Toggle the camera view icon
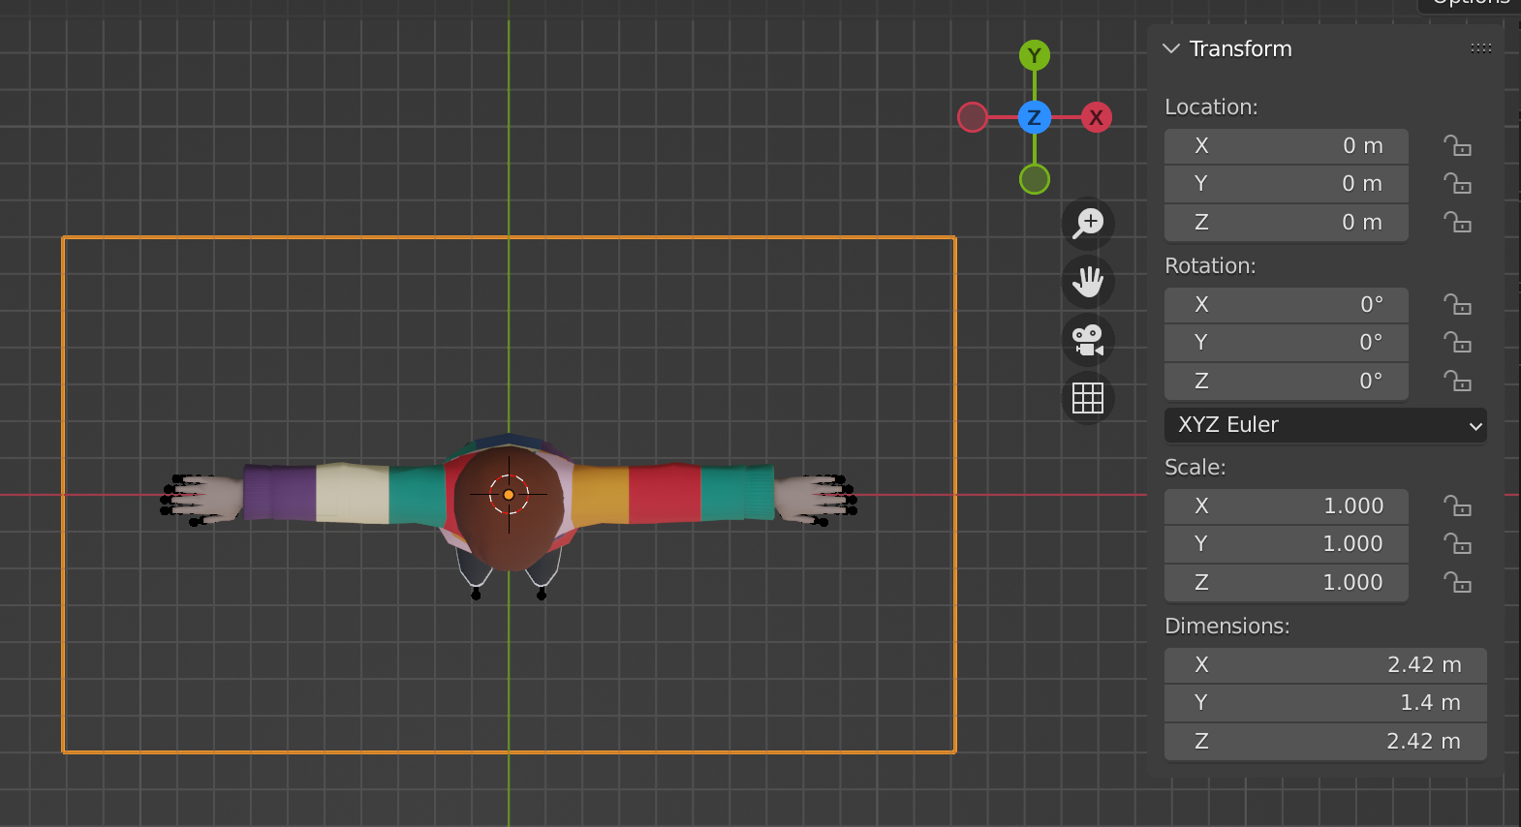The height and width of the screenshot is (827, 1521). pos(1088,340)
